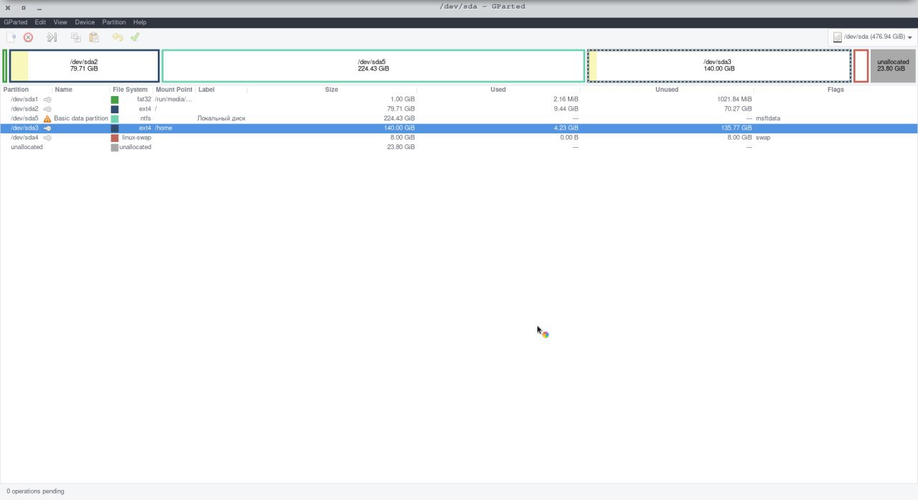Image resolution: width=918 pixels, height=500 pixels.
Task: Click the disk icon in the device selector
Action: [x=837, y=37]
